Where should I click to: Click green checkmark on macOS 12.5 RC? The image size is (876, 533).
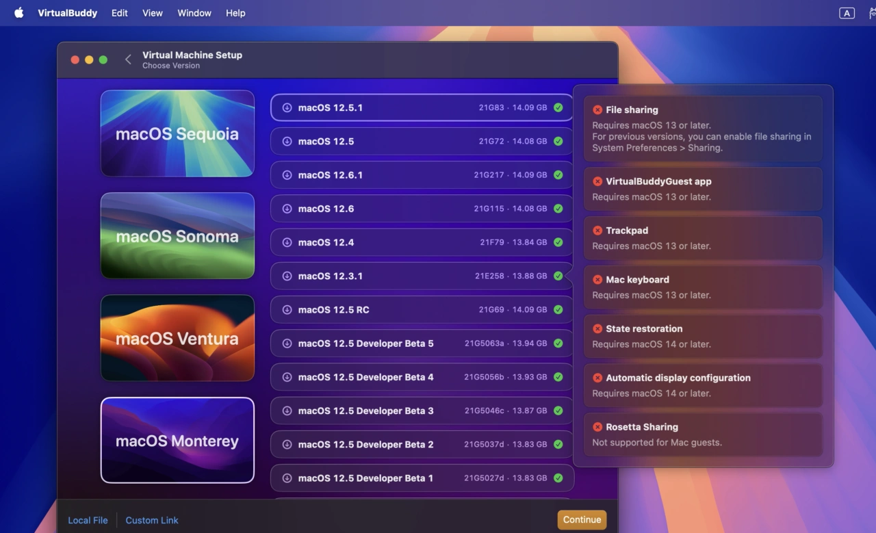[x=558, y=310]
